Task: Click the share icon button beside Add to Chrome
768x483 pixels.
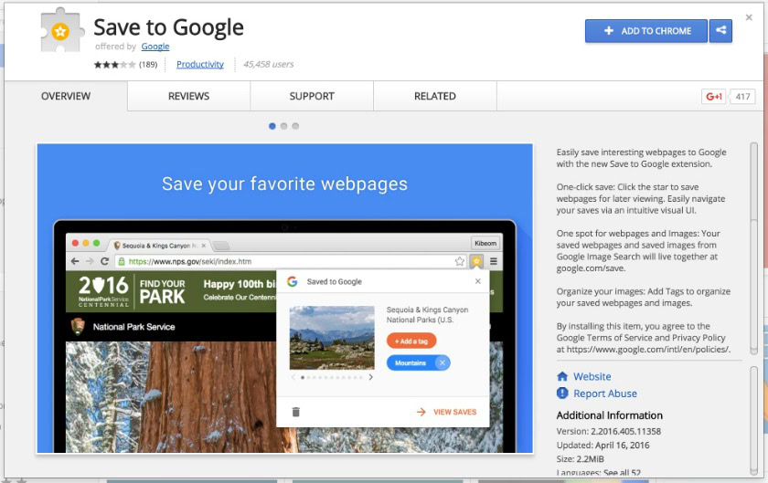Action: tap(720, 31)
